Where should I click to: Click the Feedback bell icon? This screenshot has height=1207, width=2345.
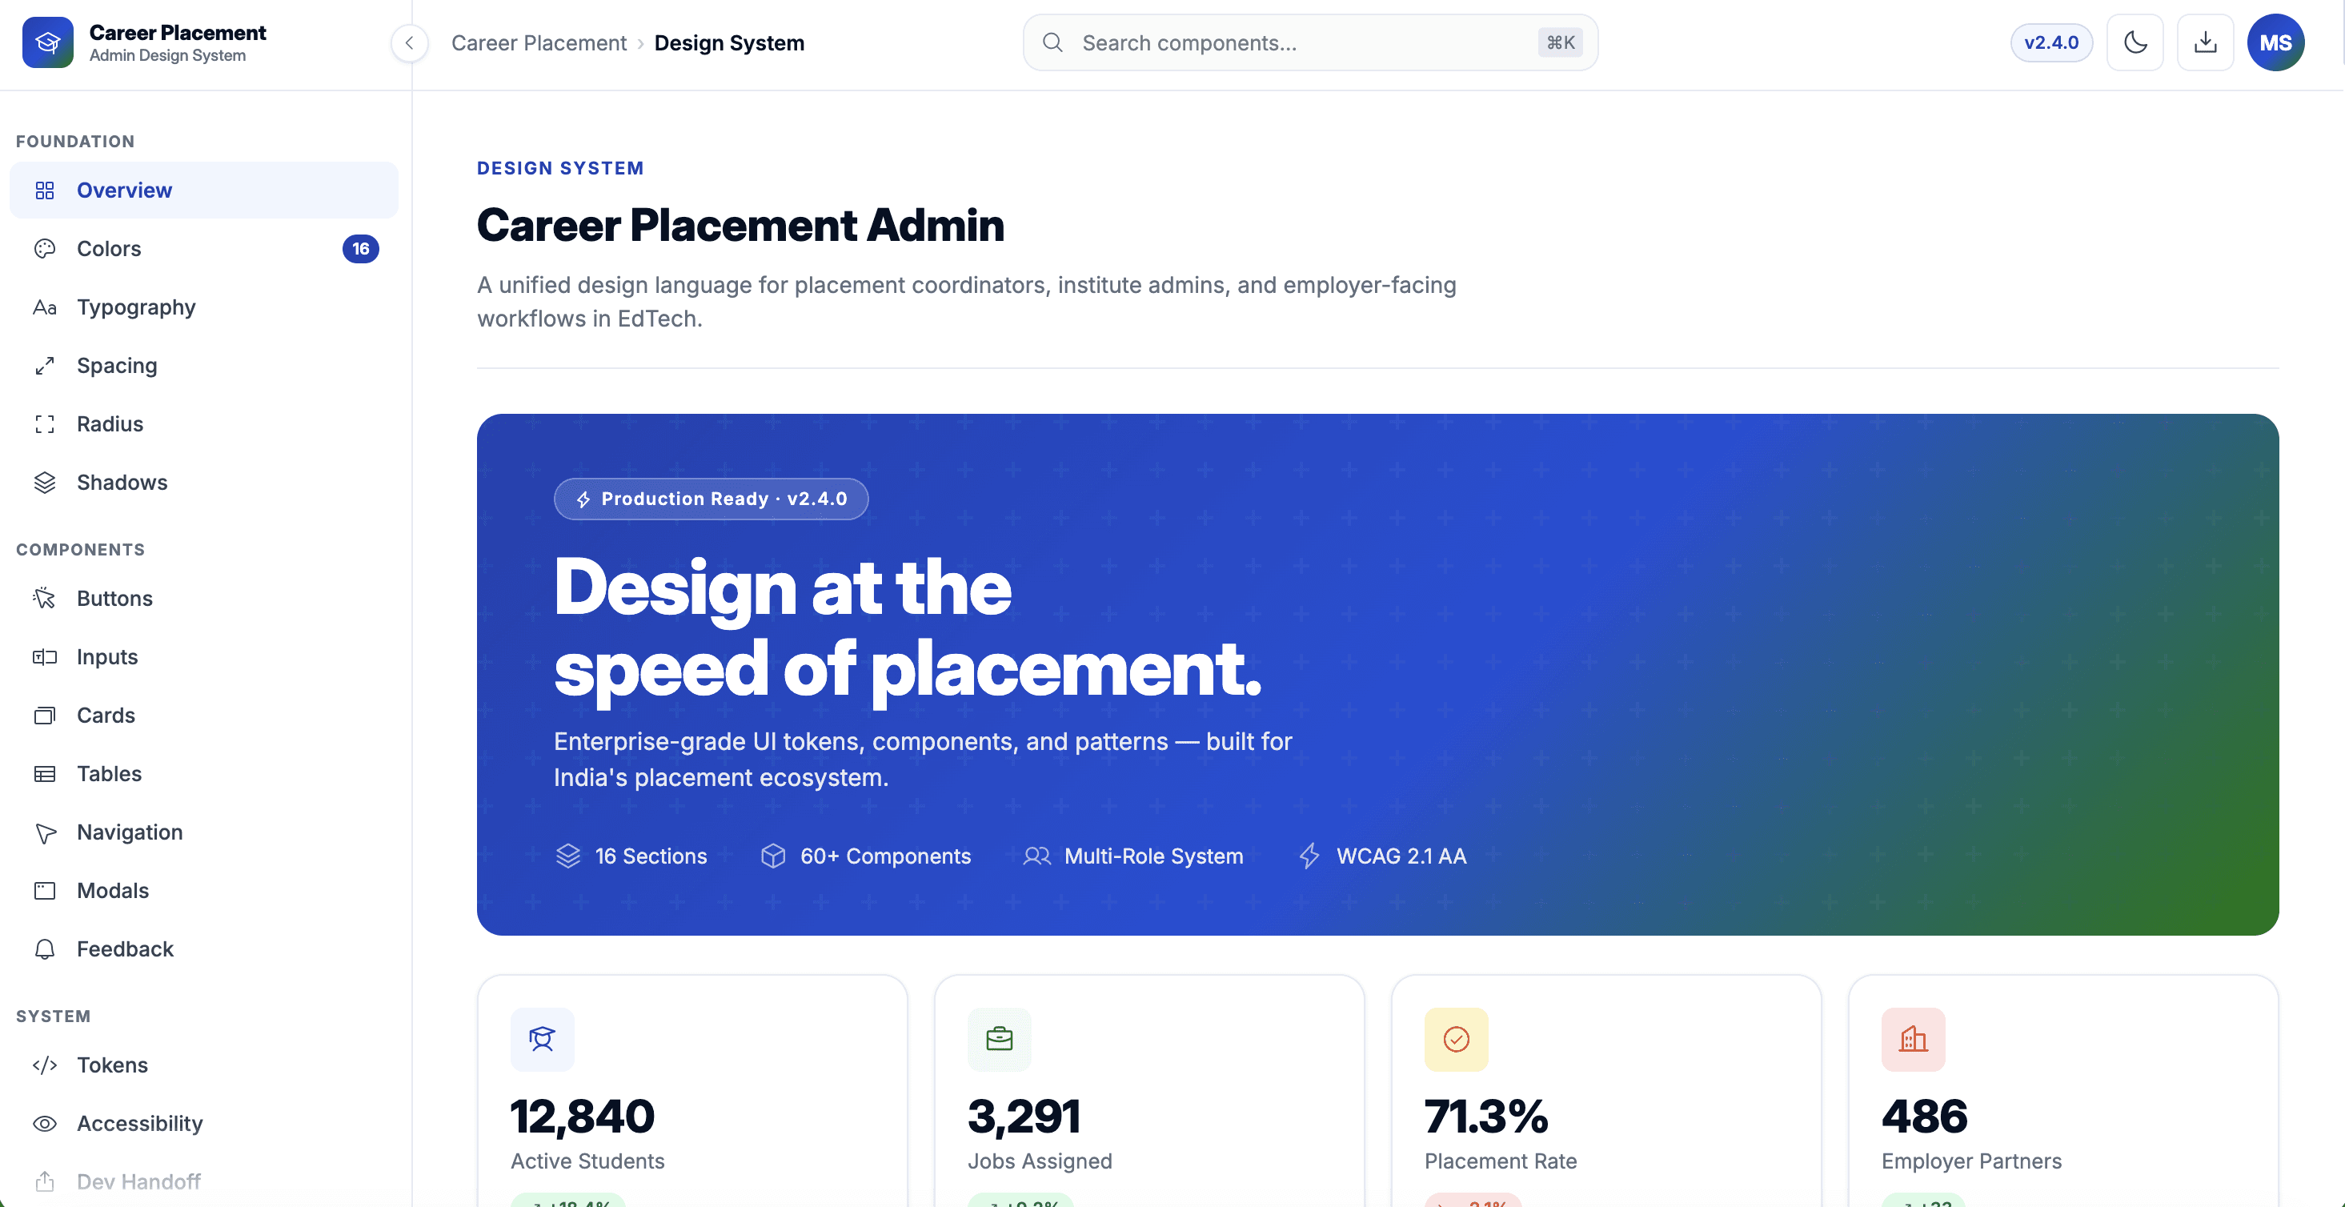click(45, 948)
